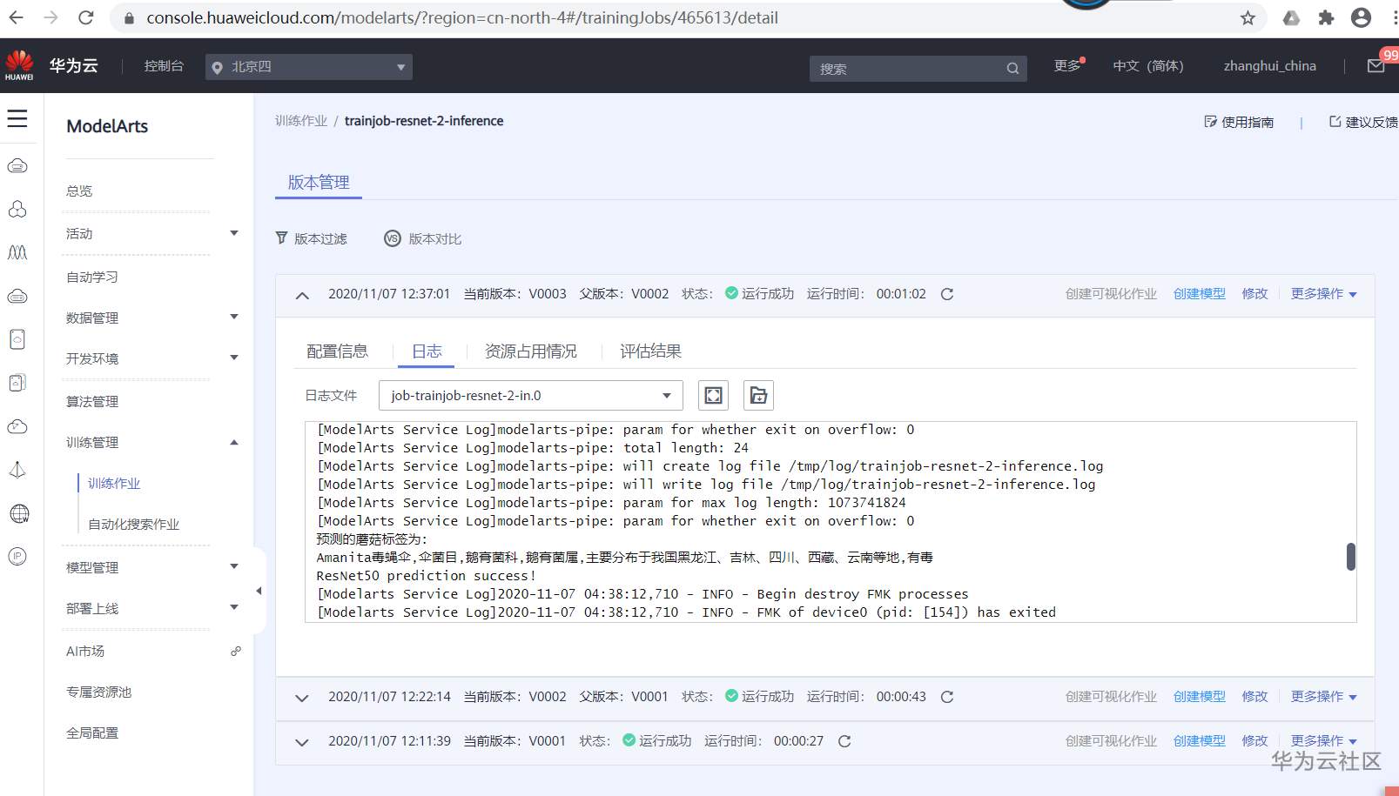
Task: Open the log file dropdown
Action: tap(531, 396)
